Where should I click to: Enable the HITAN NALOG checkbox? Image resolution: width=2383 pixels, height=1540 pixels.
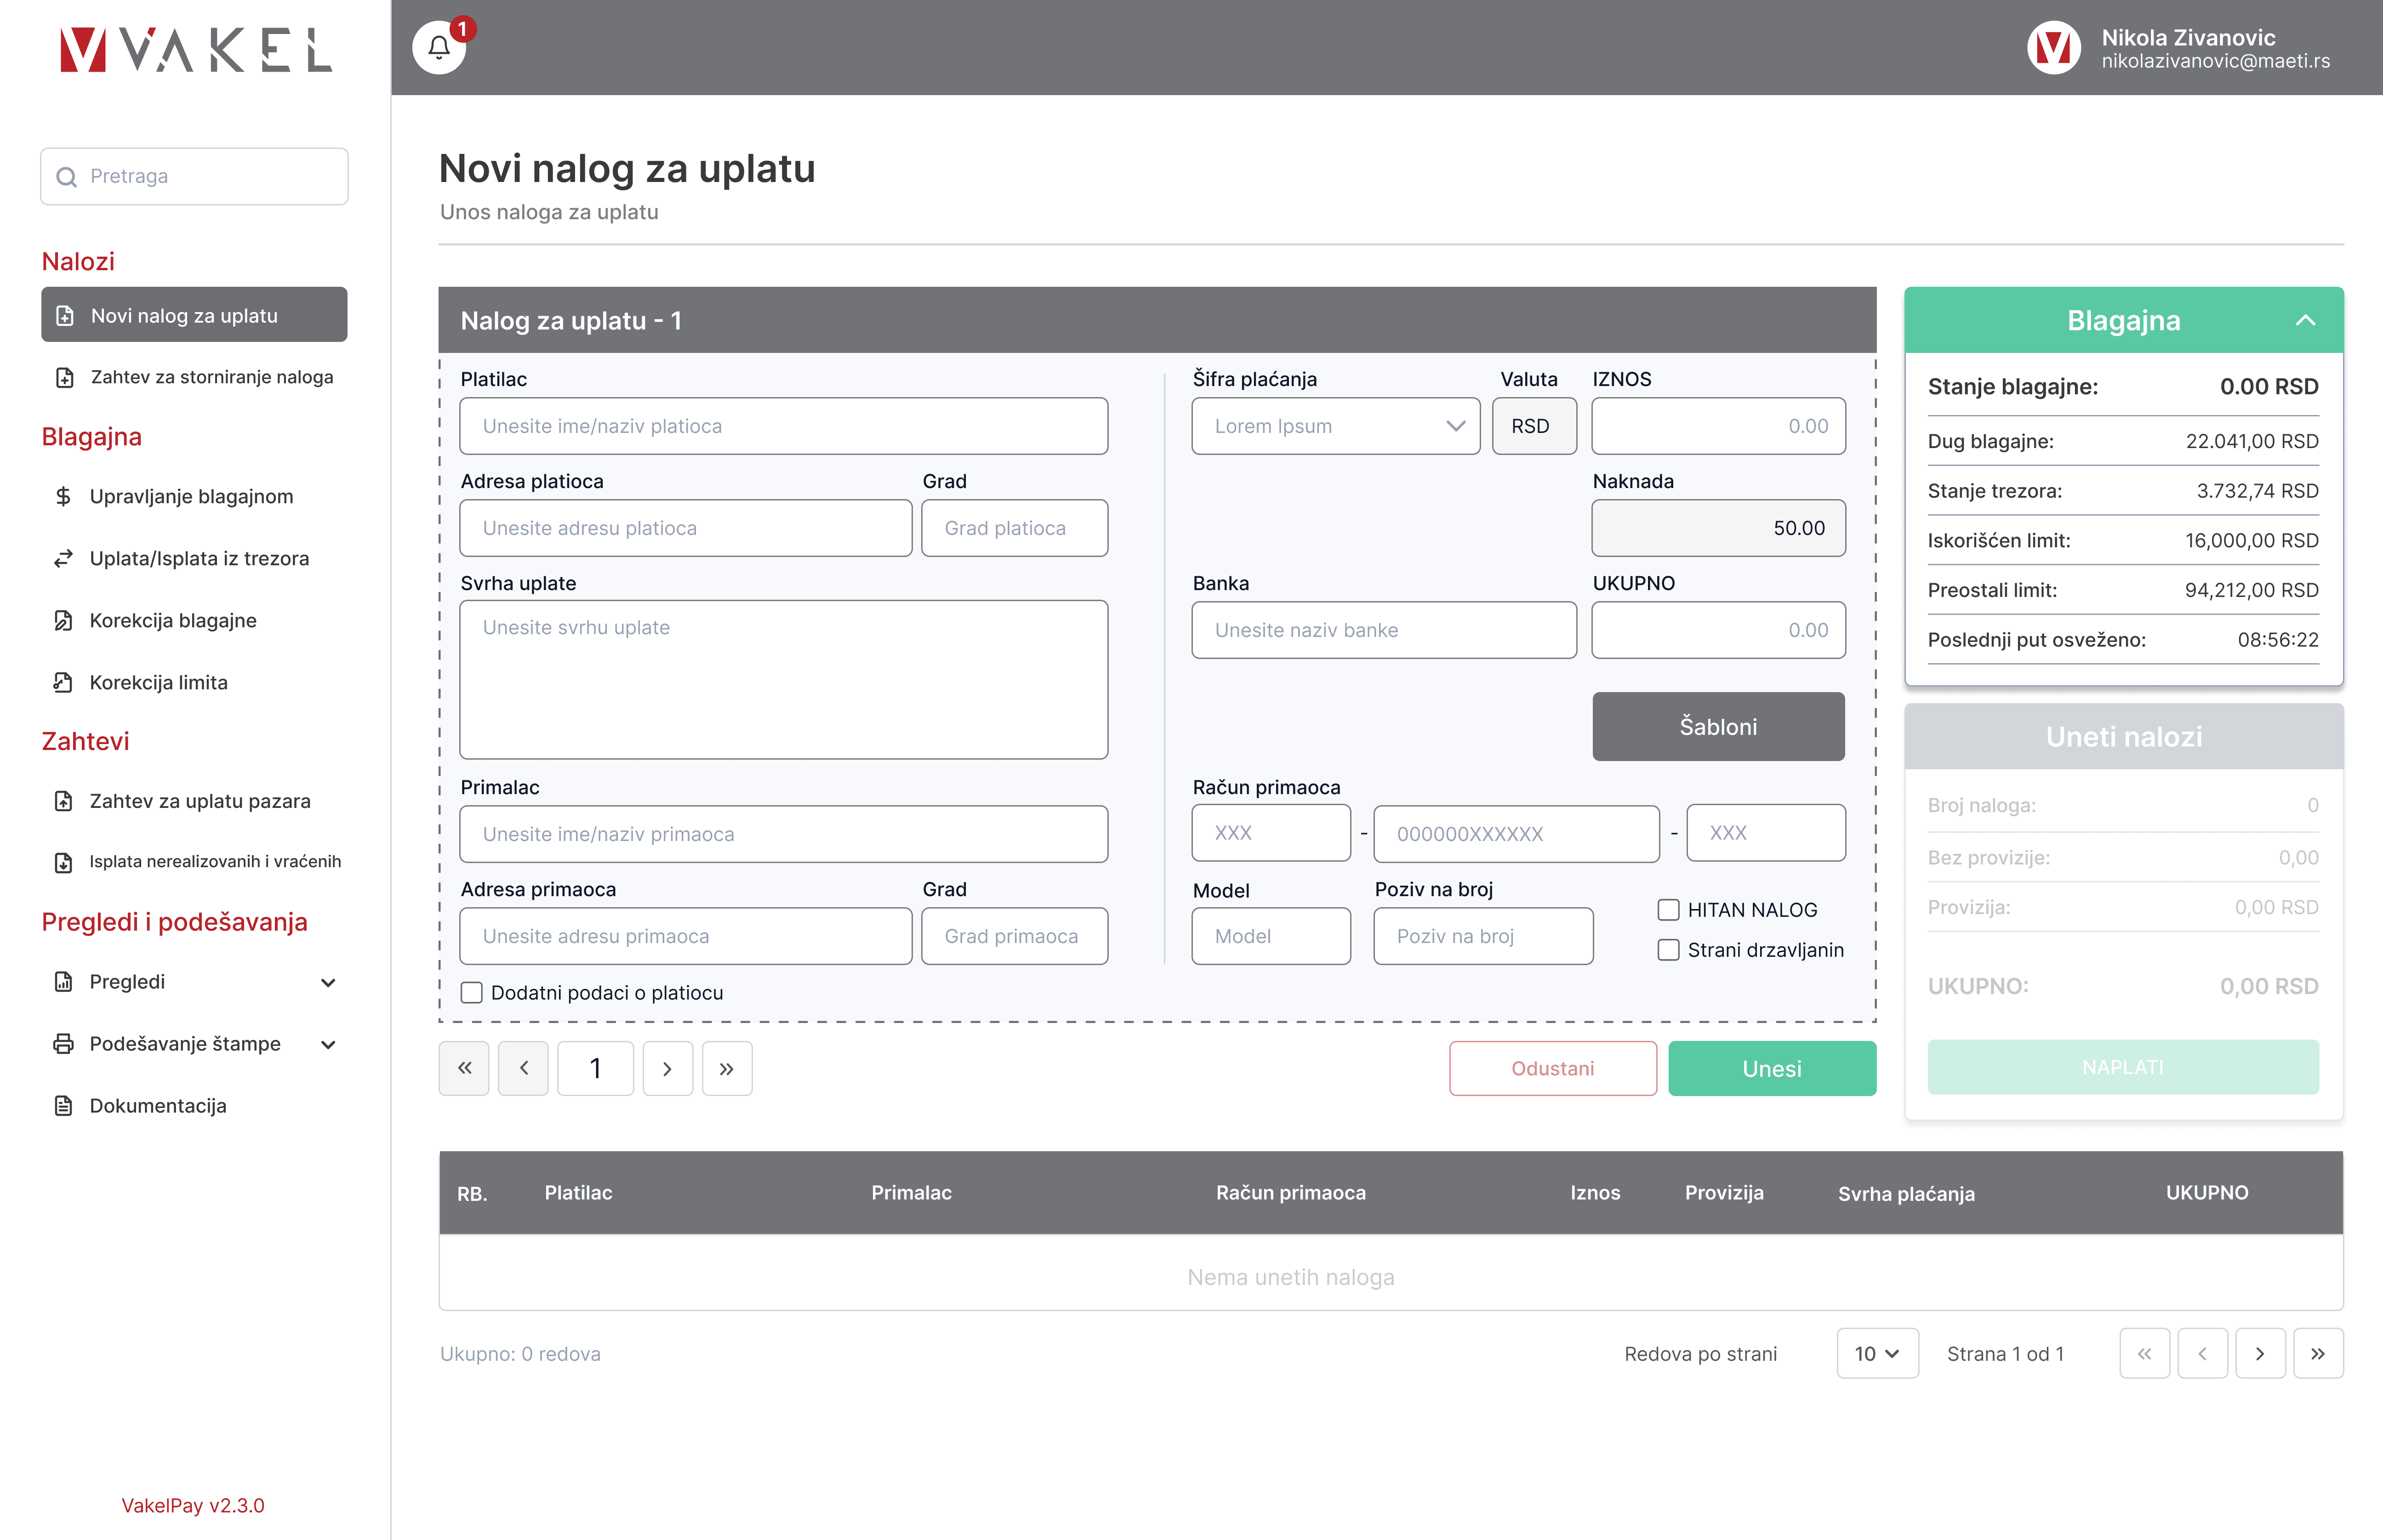pyautogui.click(x=1668, y=910)
